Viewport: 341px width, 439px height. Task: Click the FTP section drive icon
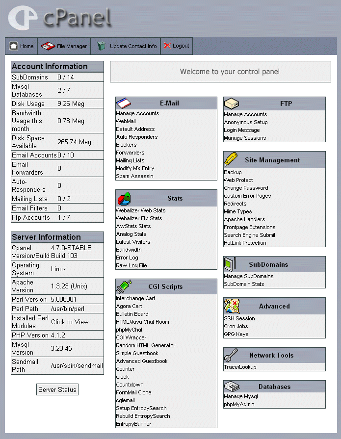[232, 104]
